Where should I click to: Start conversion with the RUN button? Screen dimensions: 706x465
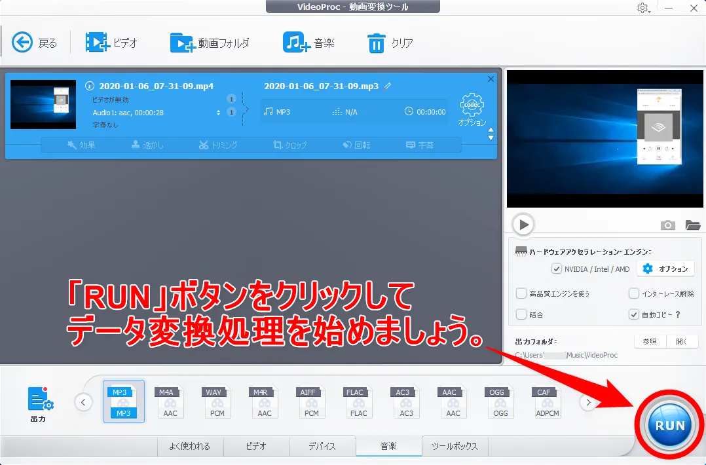669,425
